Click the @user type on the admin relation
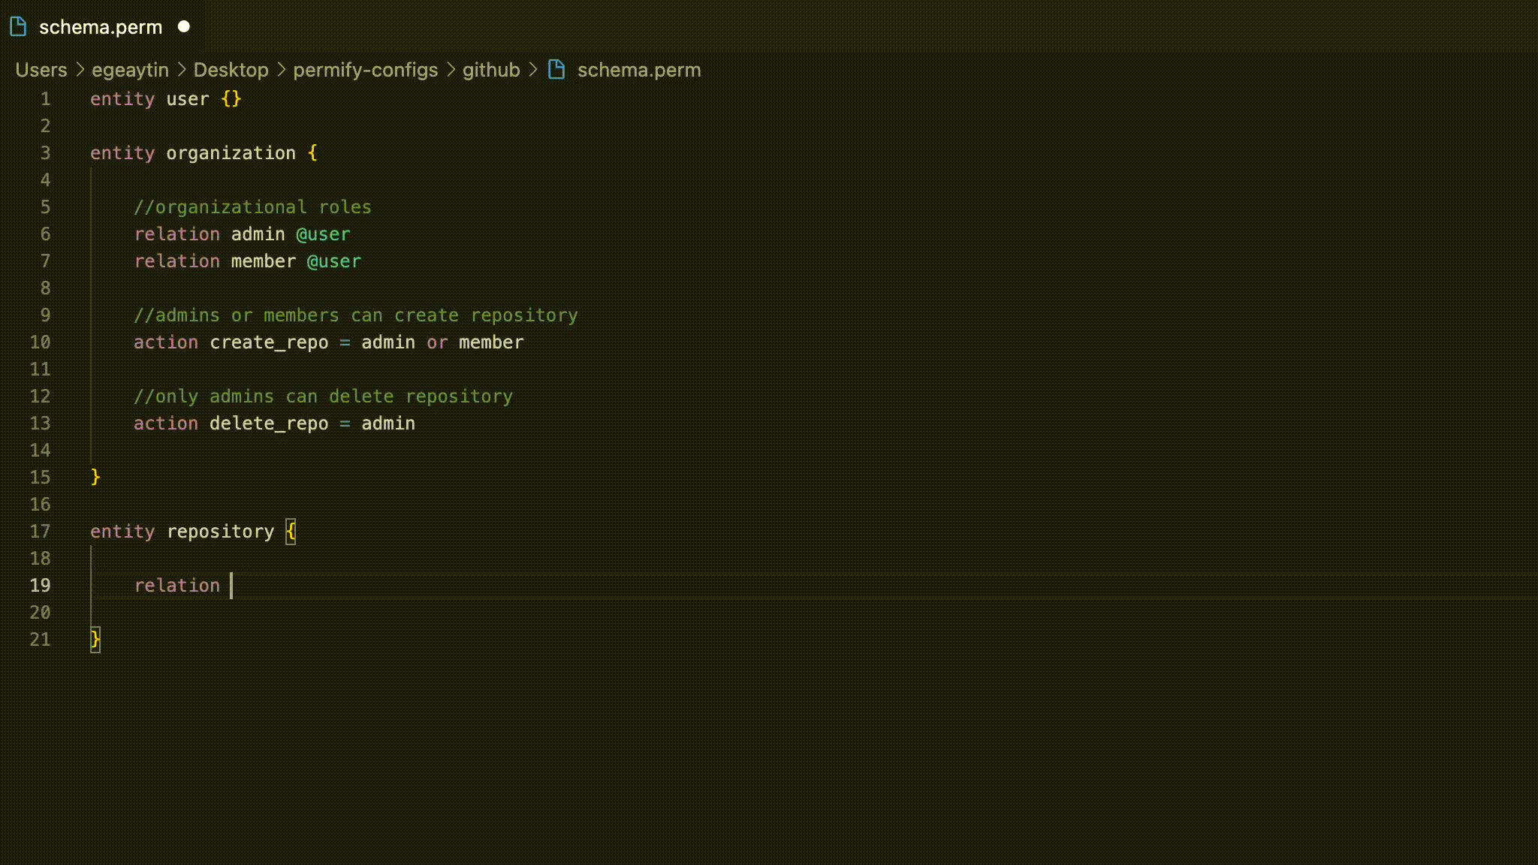The height and width of the screenshot is (865, 1538). coord(323,234)
